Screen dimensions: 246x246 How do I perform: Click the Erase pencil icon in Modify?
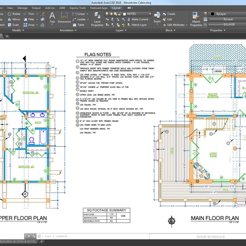coord(42,14)
